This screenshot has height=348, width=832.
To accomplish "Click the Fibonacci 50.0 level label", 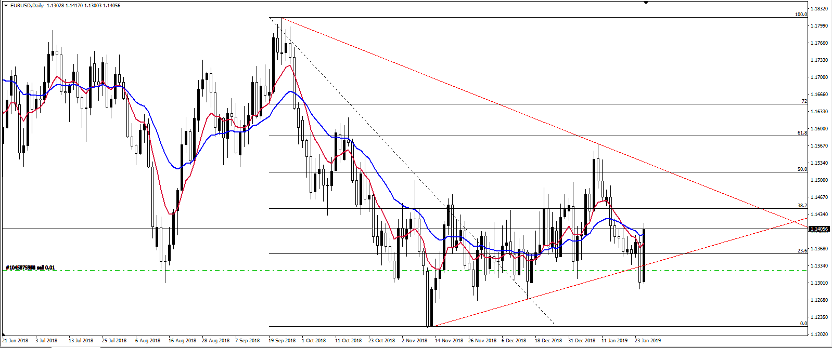I will 802,169.
